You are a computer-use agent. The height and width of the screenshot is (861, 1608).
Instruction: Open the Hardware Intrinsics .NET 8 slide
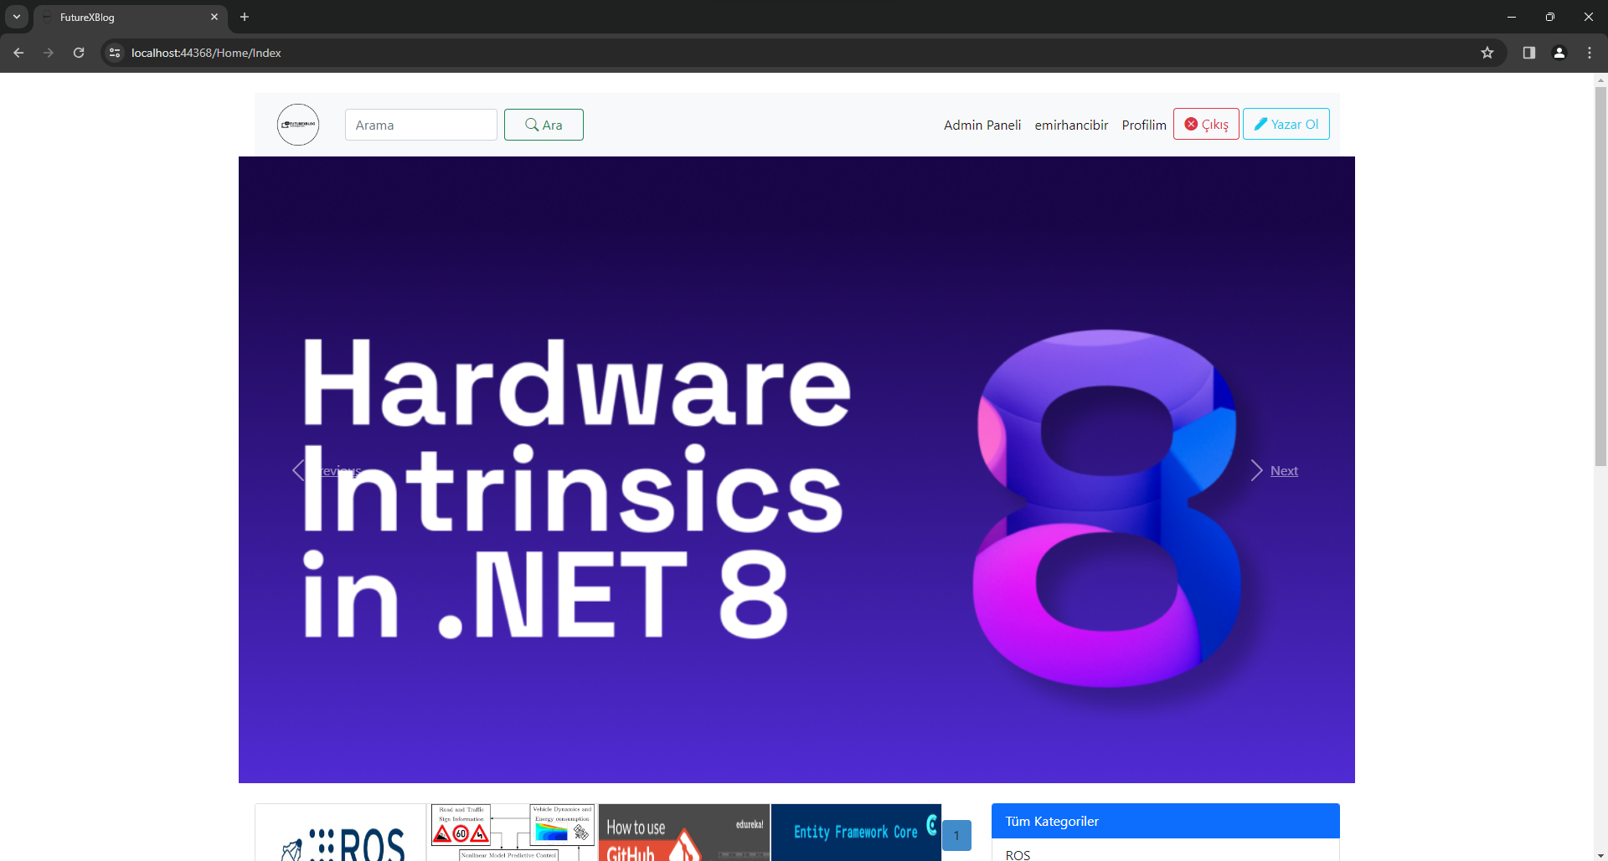(x=796, y=469)
